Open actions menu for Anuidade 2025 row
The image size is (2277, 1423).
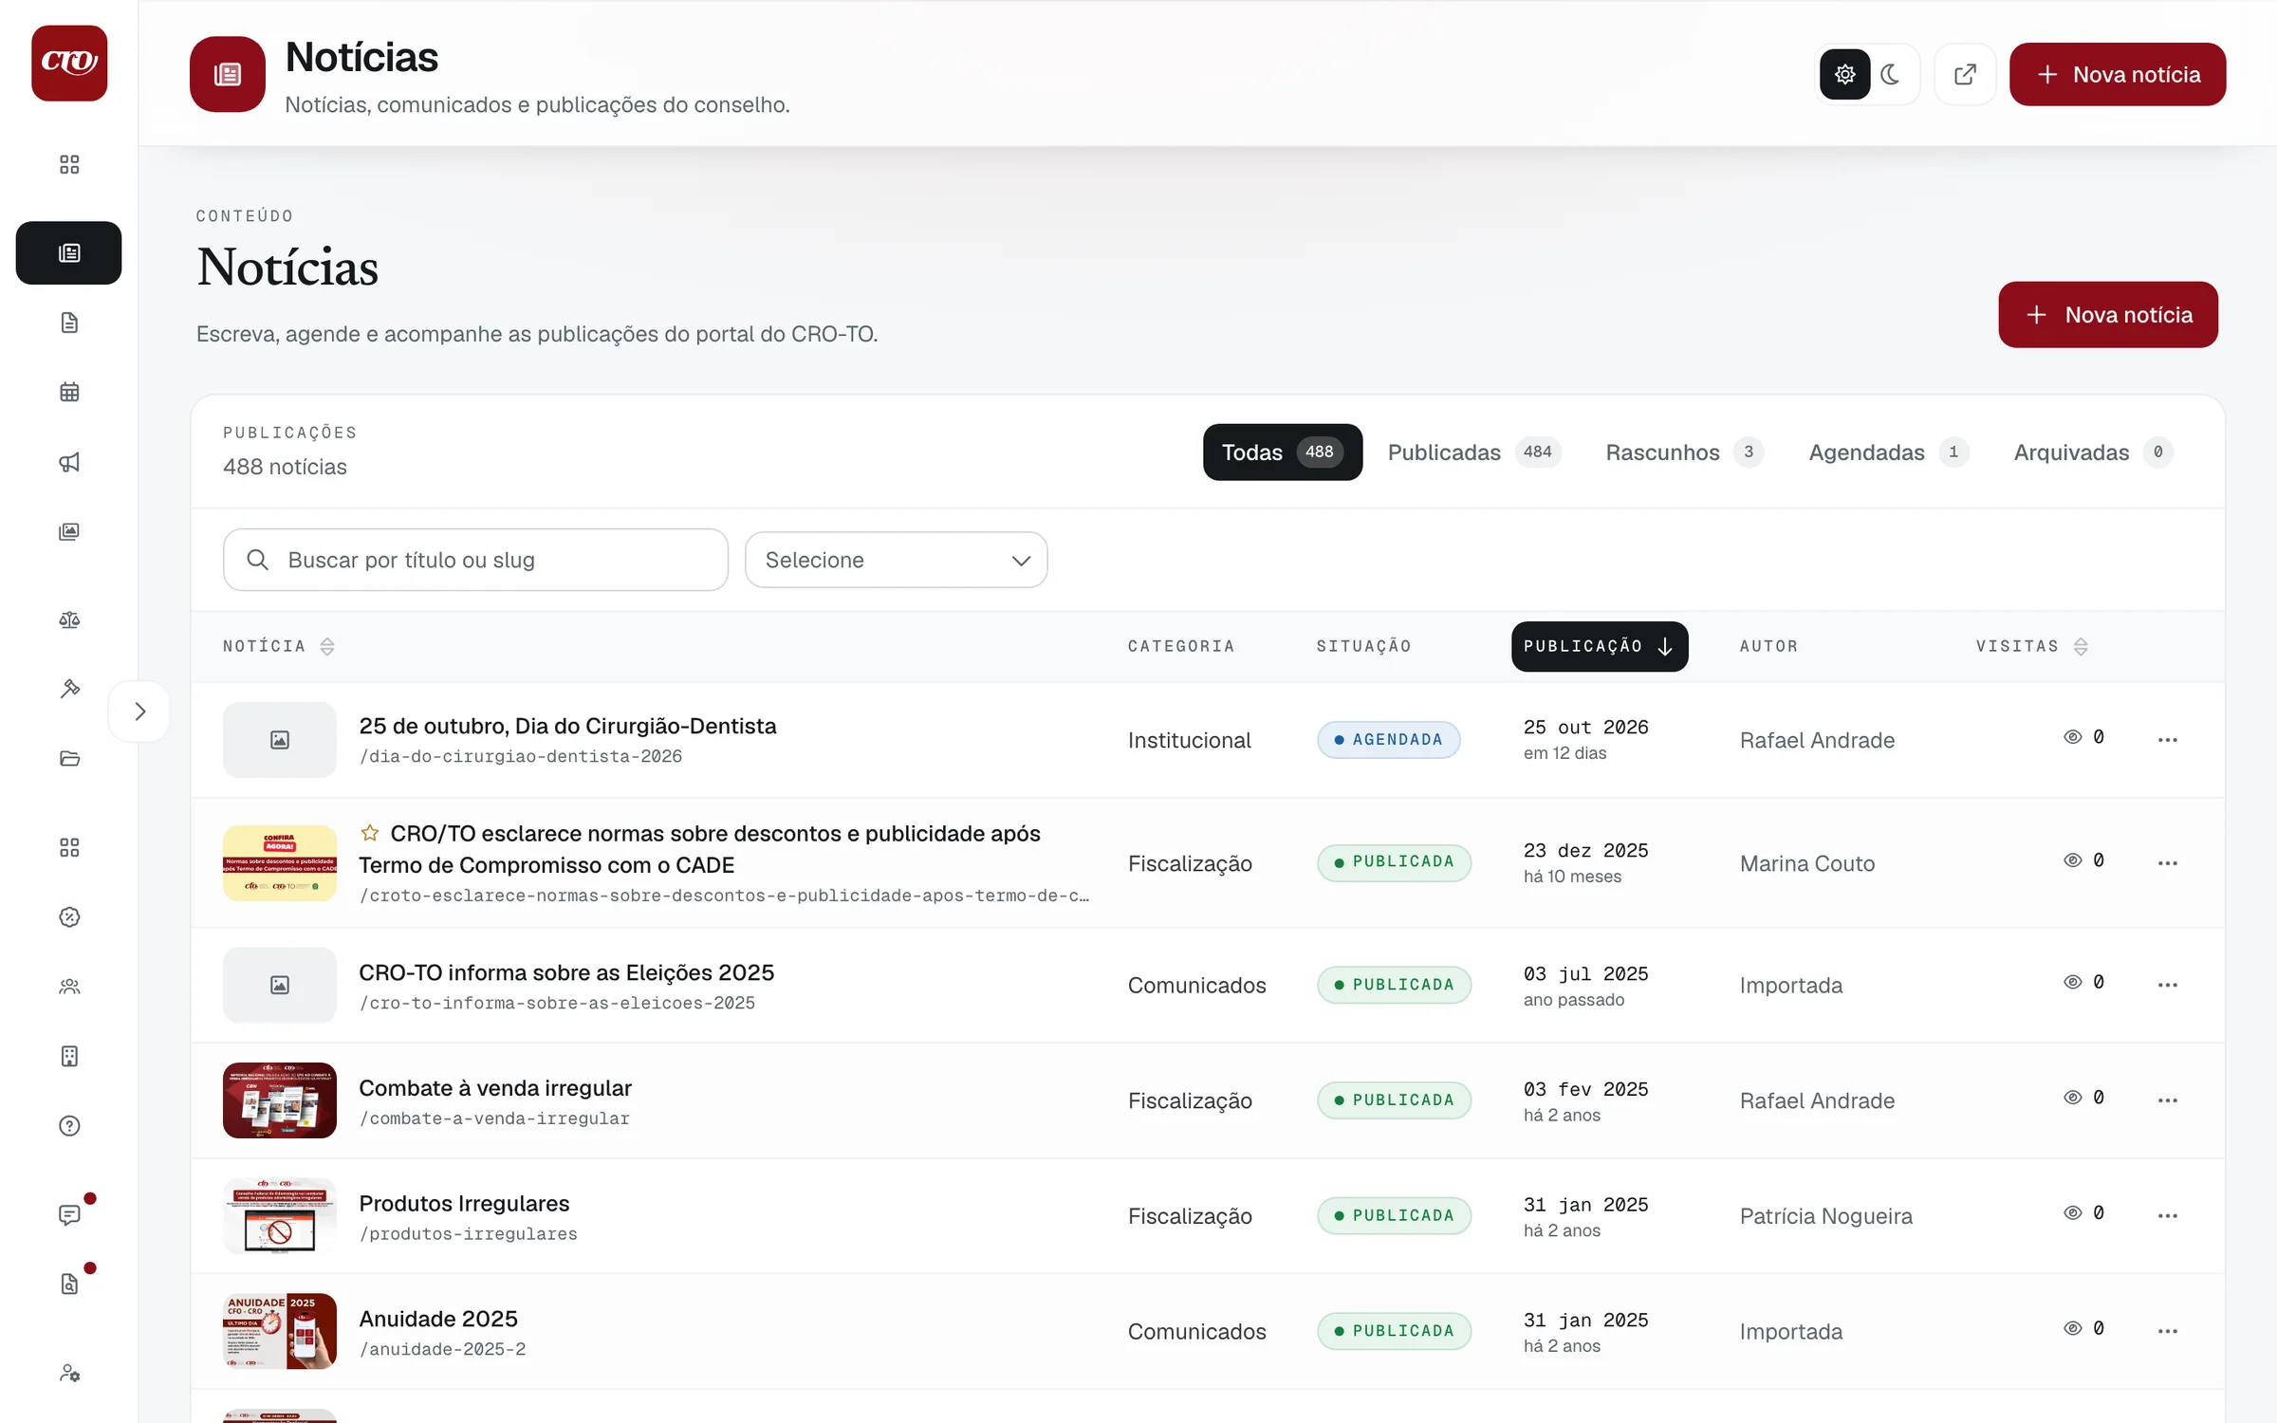click(x=2167, y=1331)
